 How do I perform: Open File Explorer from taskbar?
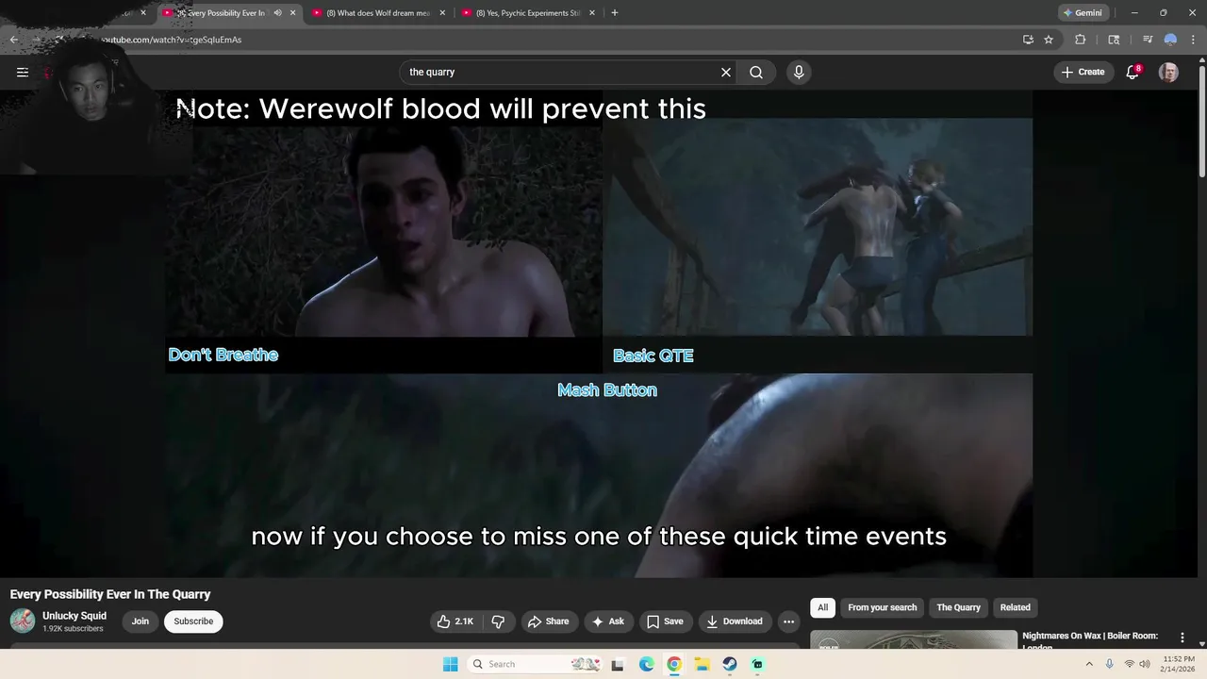[x=702, y=664]
